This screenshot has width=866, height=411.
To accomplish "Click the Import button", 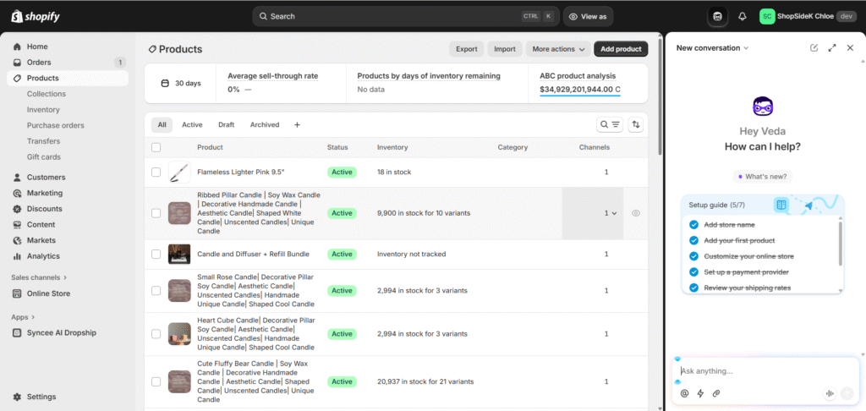I will pos(505,49).
